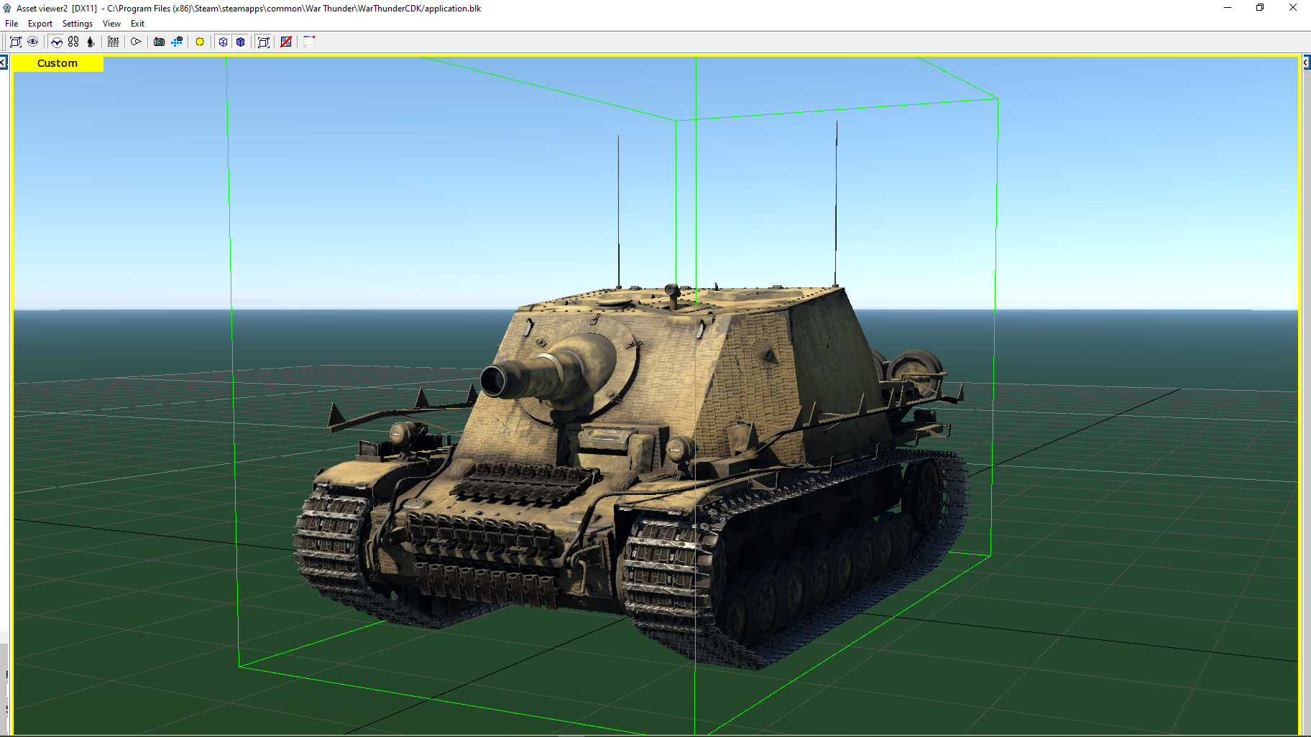
Task: Click the zoom-and-center box icon
Action: 15,42
